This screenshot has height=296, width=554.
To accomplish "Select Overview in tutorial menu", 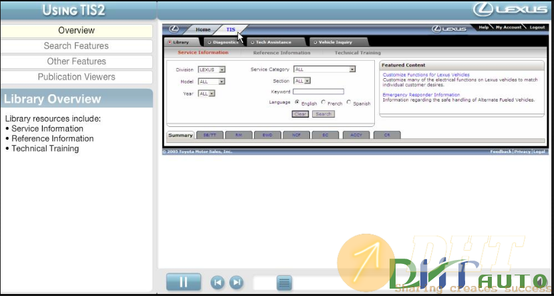I will click(x=76, y=31).
